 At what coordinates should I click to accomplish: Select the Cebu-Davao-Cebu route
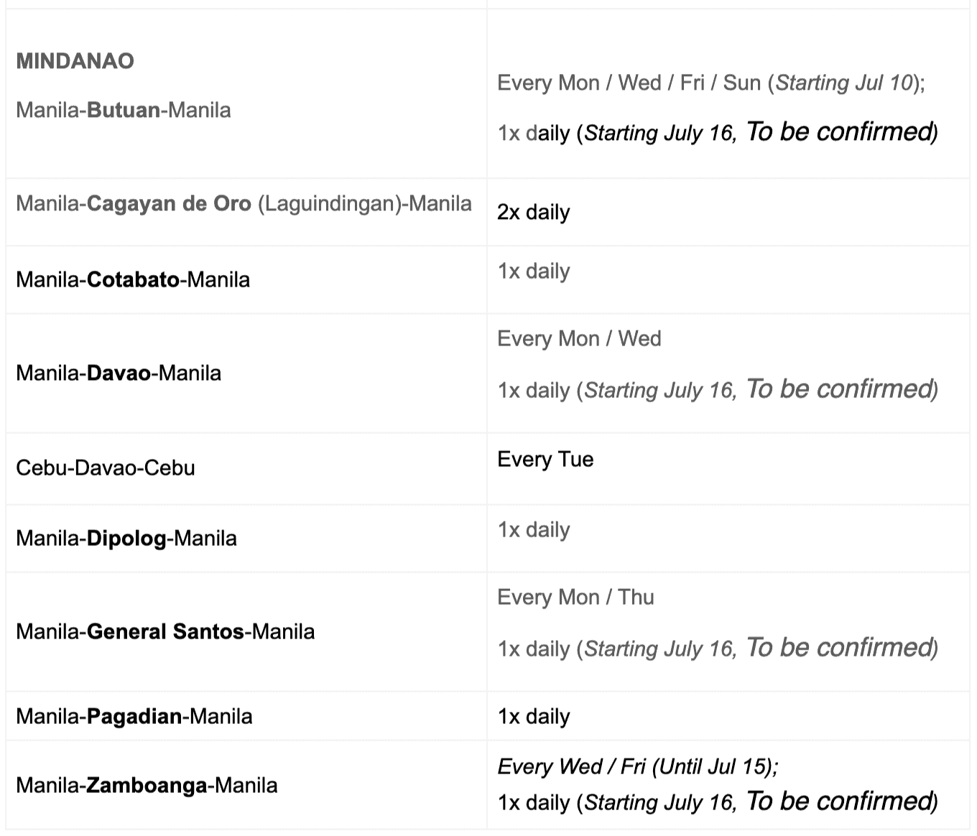click(106, 468)
